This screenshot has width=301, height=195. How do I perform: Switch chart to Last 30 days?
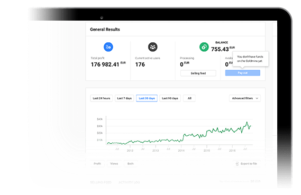(147, 98)
